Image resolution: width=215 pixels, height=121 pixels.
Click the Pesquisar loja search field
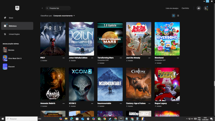pyautogui.click(x=59, y=8)
